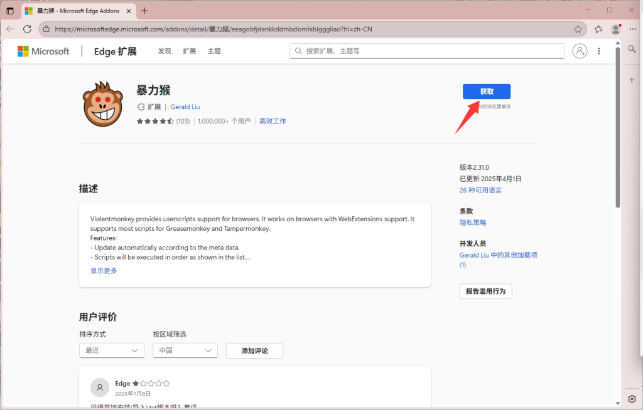Click the blue 获取 install button

click(487, 92)
